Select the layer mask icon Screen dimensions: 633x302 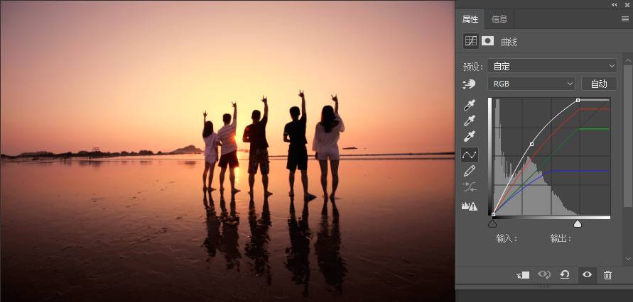487,40
